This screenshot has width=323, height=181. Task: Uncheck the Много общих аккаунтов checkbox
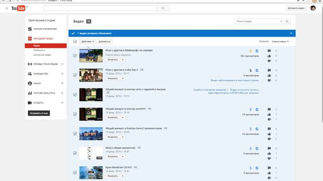tap(75, 153)
